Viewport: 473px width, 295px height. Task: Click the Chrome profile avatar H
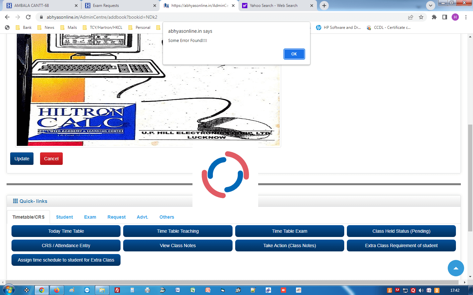coord(455,17)
